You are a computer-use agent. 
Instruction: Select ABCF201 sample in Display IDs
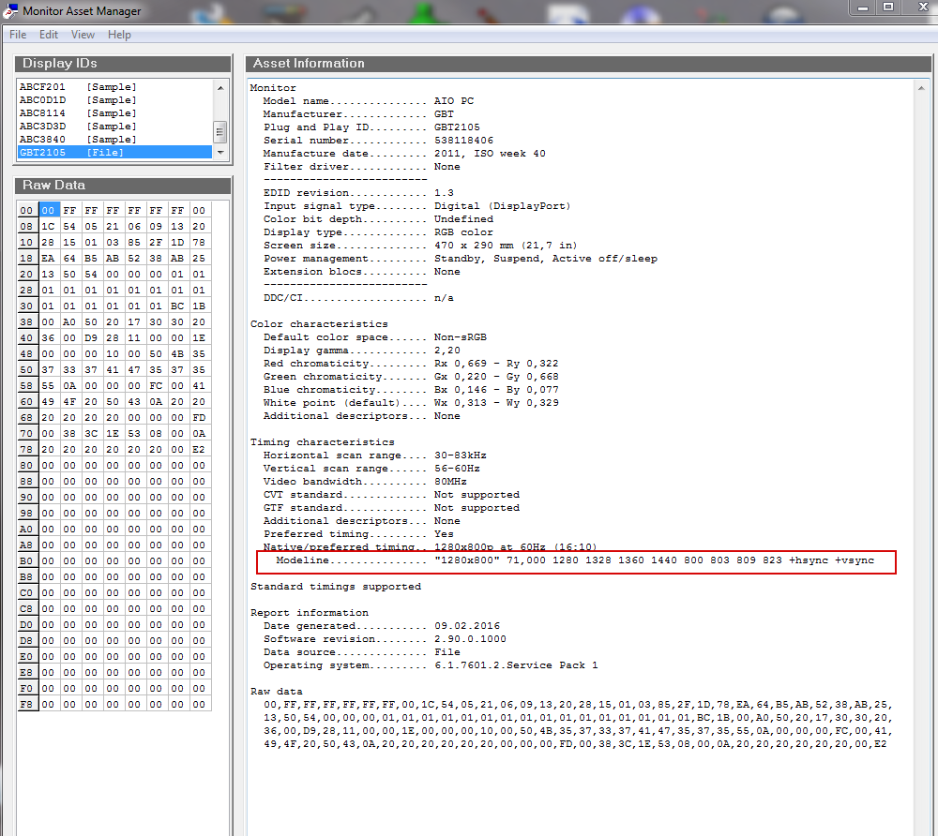[77, 87]
